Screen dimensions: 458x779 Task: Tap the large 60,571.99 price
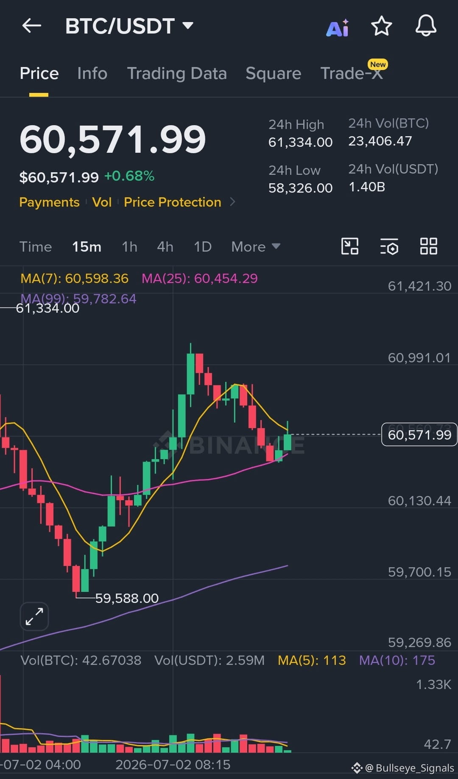(112, 139)
